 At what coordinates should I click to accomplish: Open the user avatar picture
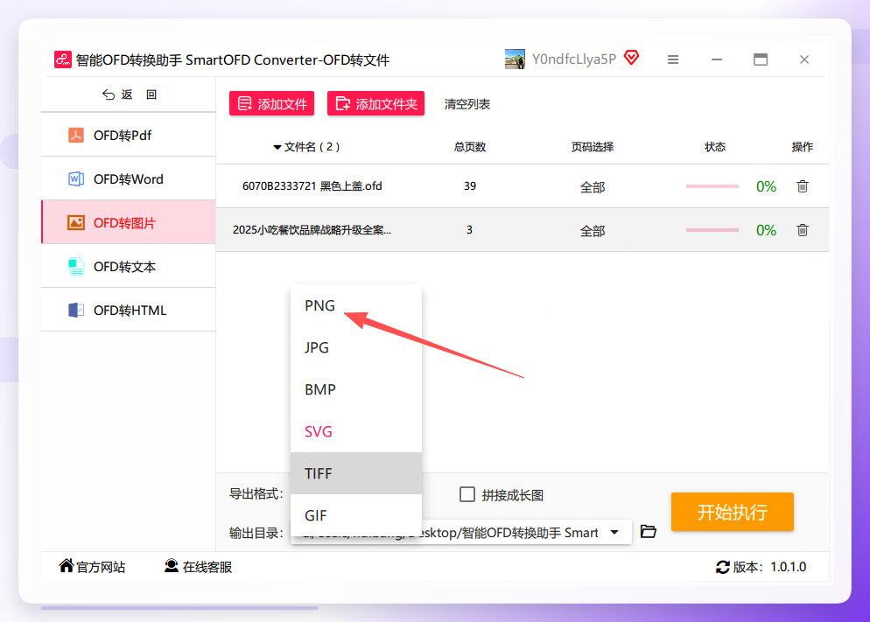515,59
